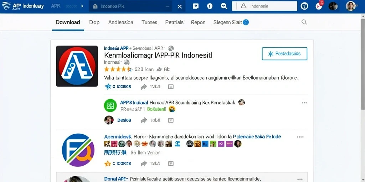Click the search magnifier in the tab bar
This screenshot has width=365, height=182.
click(x=304, y=22)
